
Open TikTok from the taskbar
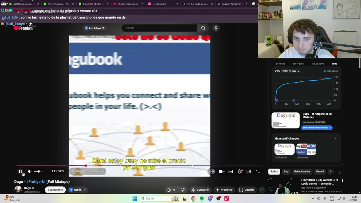pos(226,198)
